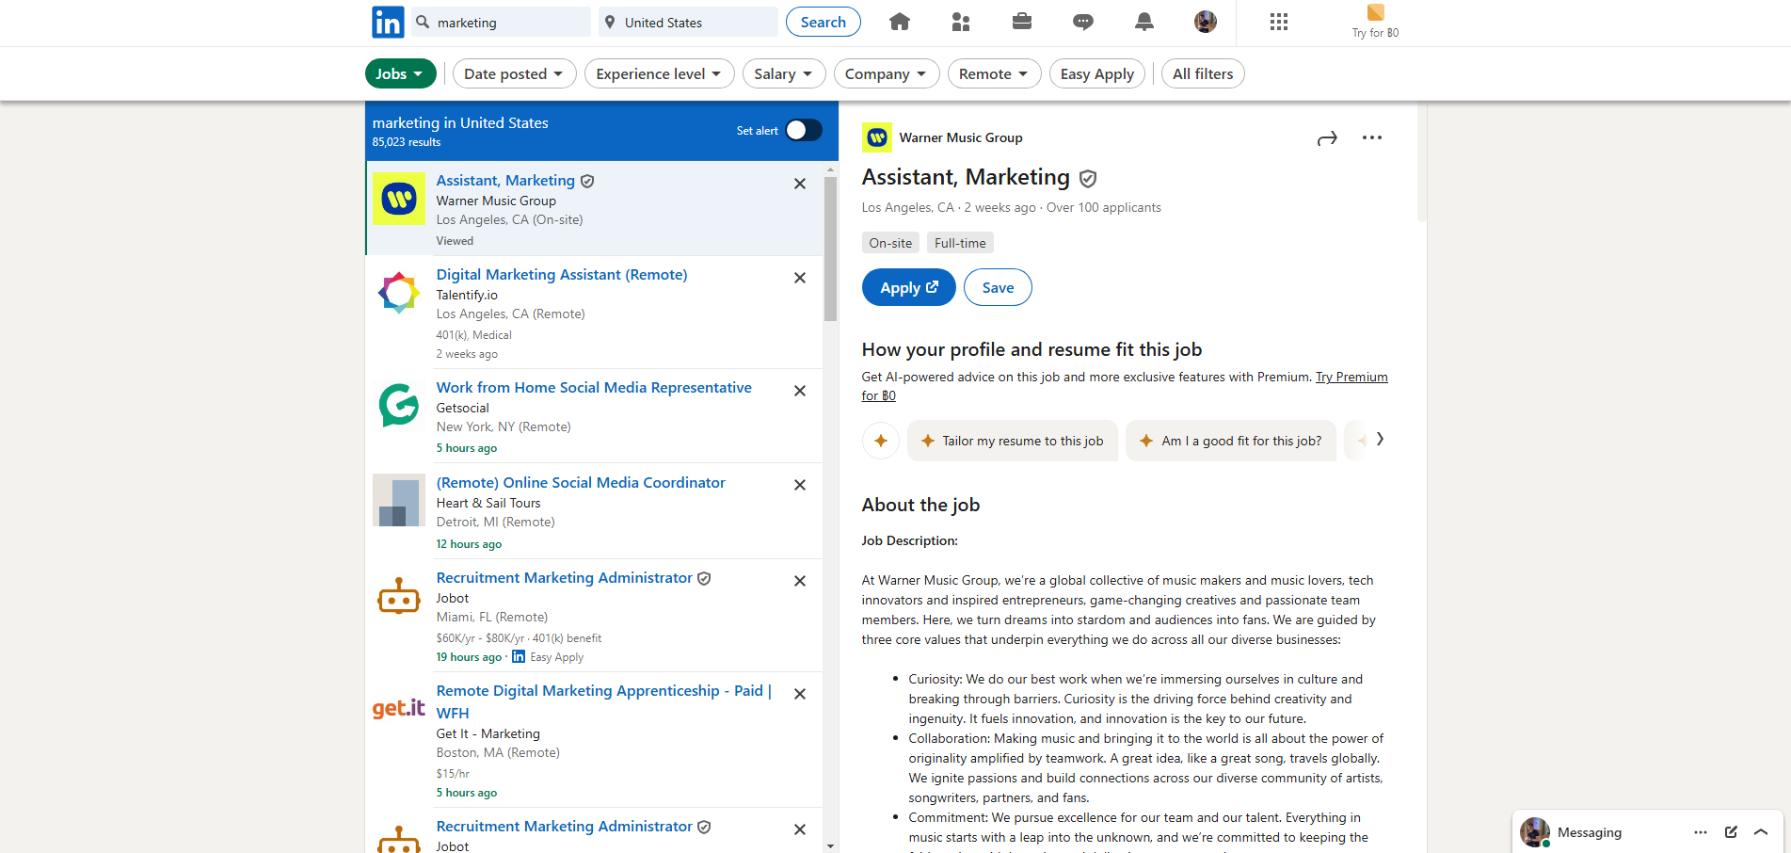Click the AI sparkle star button
Viewport: 1791px width, 853px height.
pos(881,441)
